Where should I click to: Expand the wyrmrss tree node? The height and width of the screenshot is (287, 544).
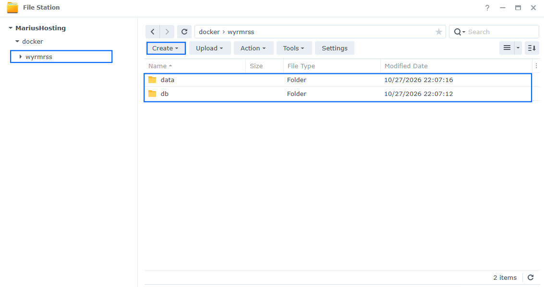point(21,57)
